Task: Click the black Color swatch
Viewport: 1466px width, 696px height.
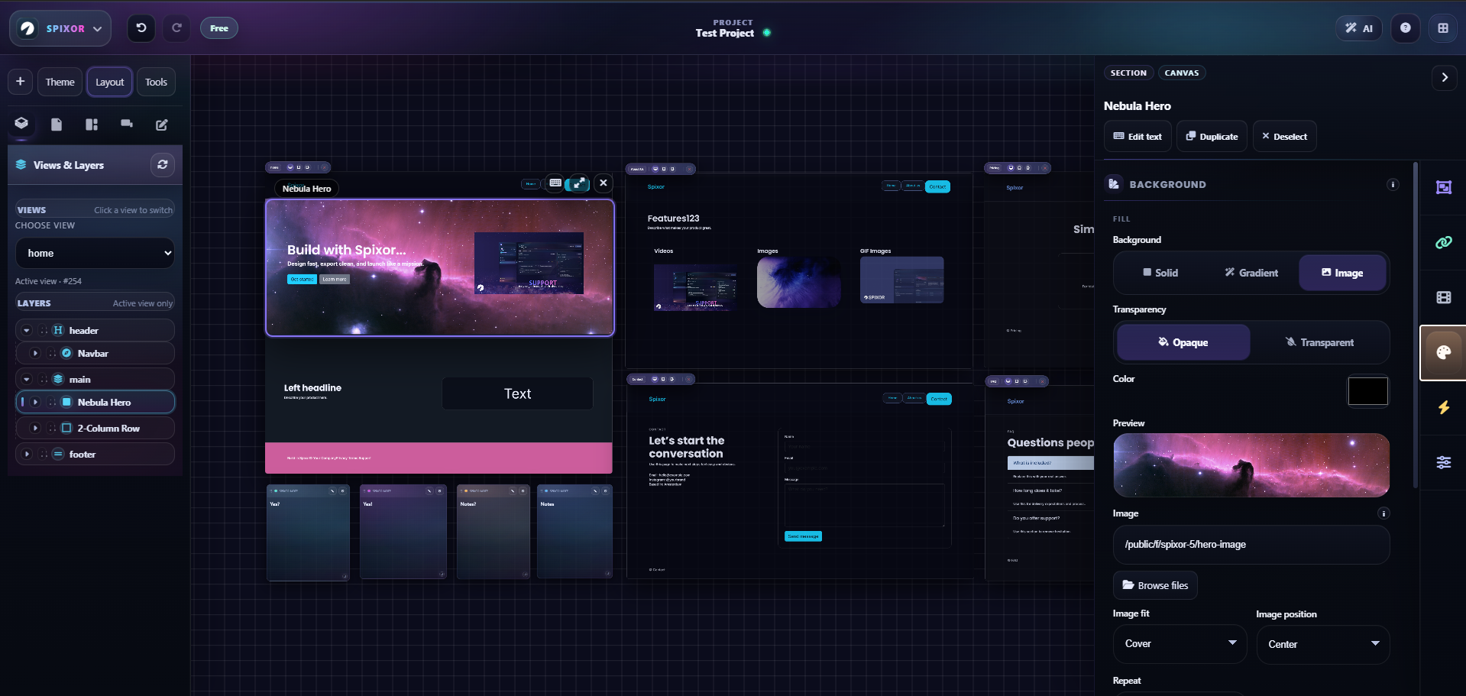Action: 1367,391
